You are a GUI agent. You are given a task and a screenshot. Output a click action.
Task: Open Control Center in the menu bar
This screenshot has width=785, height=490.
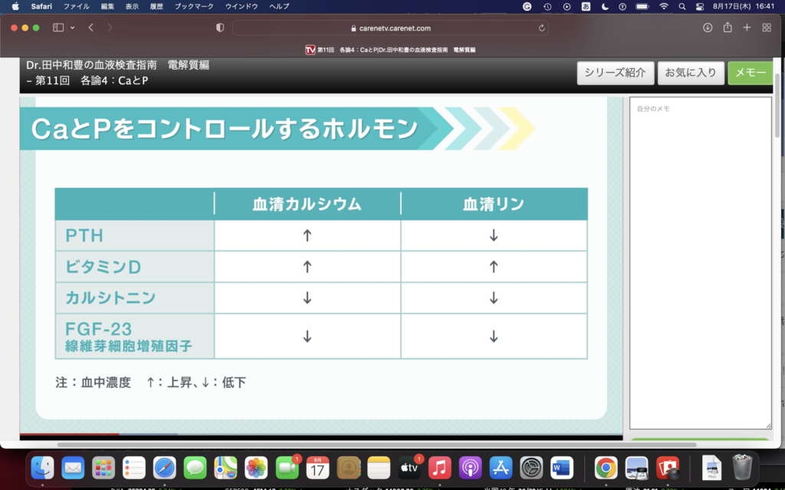[699, 6]
